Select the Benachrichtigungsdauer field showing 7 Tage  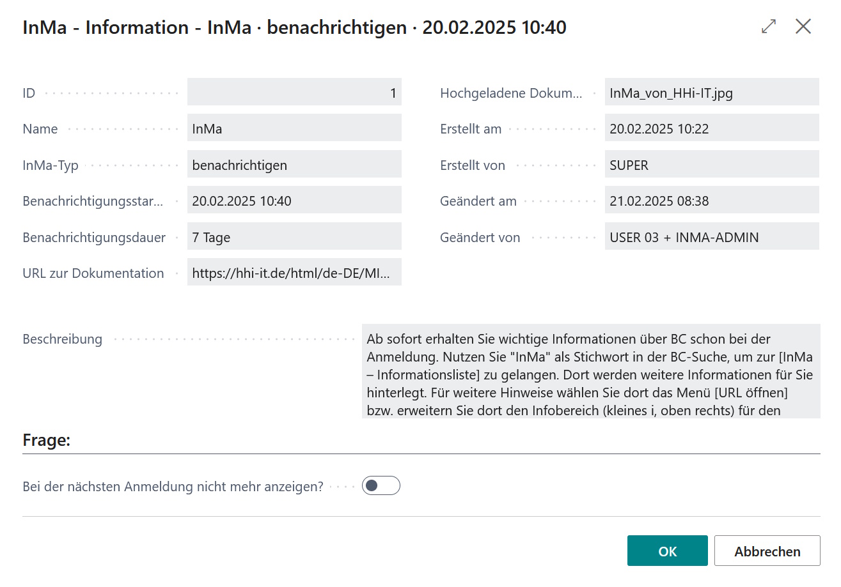click(294, 236)
